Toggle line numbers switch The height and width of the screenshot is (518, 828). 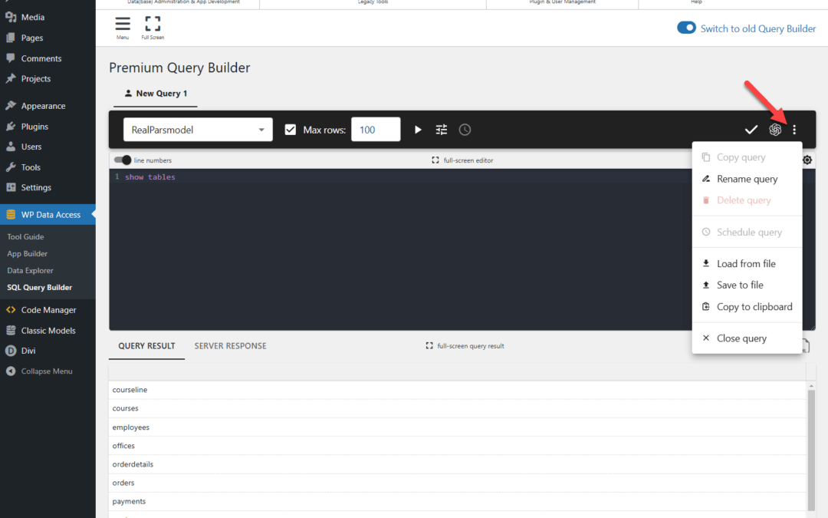point(123,160)
